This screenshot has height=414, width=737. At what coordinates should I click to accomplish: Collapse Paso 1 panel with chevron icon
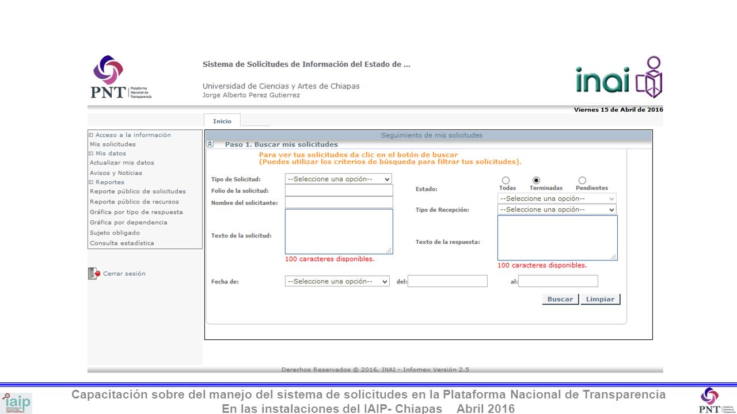210,144
